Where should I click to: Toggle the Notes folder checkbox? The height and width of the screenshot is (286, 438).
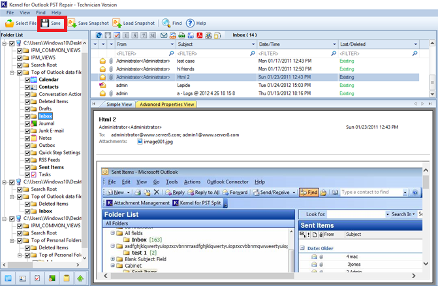[27, 138]
